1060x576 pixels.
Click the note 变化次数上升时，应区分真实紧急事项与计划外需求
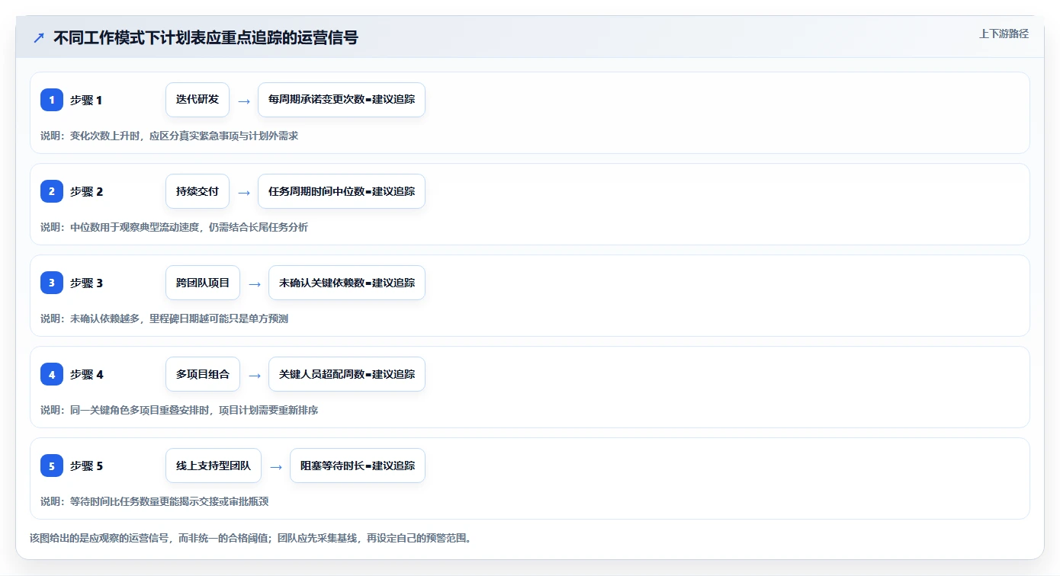(169, 136)
